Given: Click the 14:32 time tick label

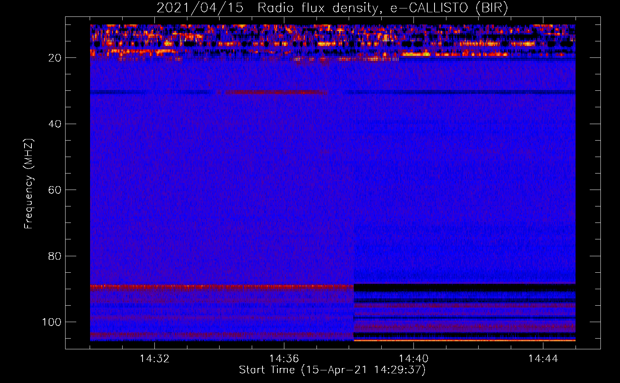Looking at the screenshot, I should click(154, 359).
